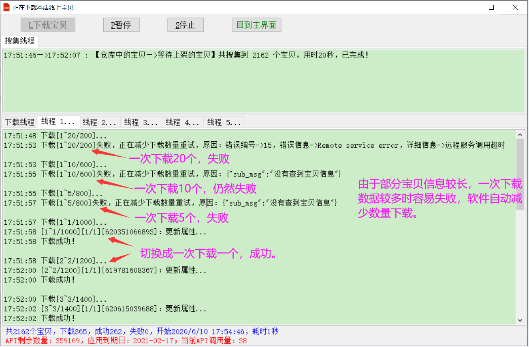Viewport: 529px width, 347px height.
Task: Show the 线程 4... tab
Action: (183, 122)
